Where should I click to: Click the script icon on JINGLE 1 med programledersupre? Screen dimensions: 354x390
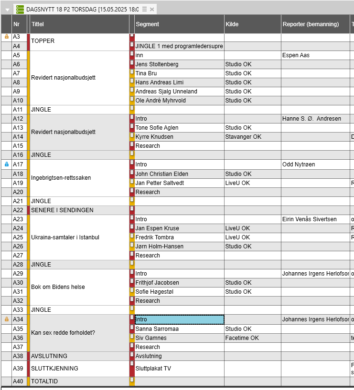pyautogui.click(x=132, y=44)
